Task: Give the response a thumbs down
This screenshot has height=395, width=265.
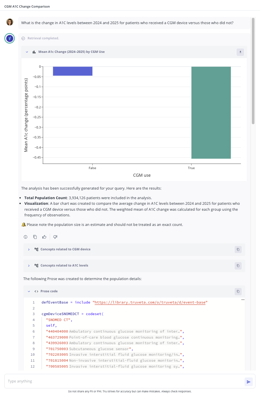Action: point(55,237)
